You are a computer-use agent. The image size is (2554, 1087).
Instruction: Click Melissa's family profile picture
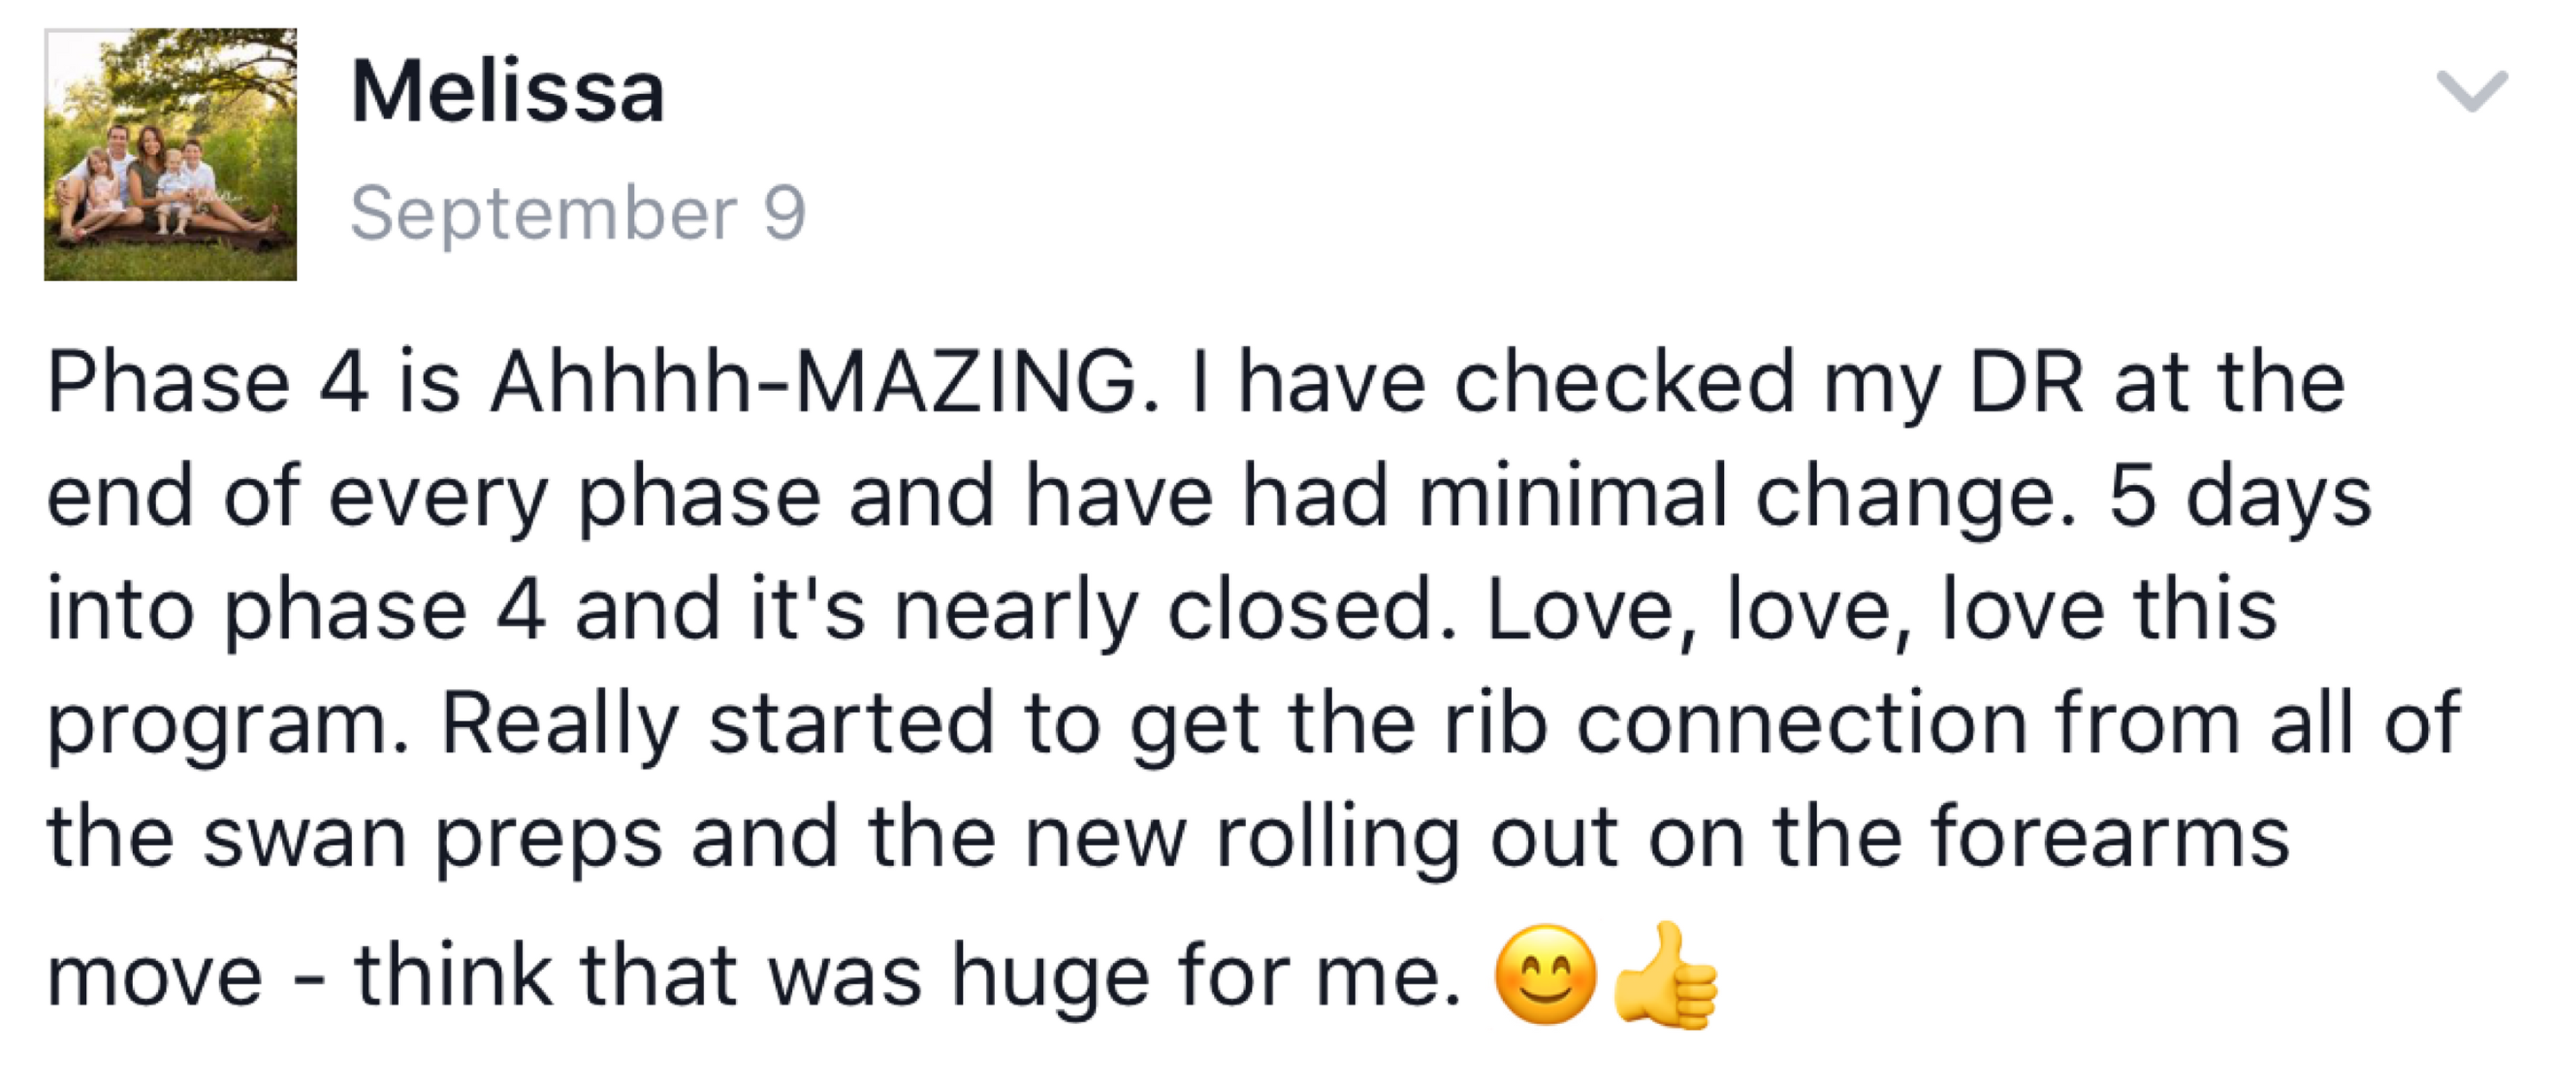point(170,154)
